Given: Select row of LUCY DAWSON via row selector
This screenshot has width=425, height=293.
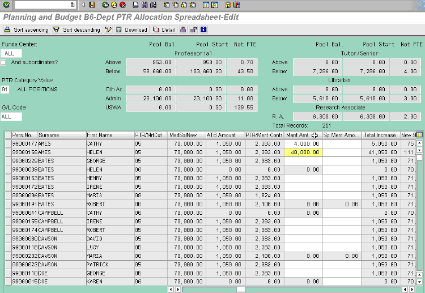Looking at the screenshot, I should tap(8, 248).
